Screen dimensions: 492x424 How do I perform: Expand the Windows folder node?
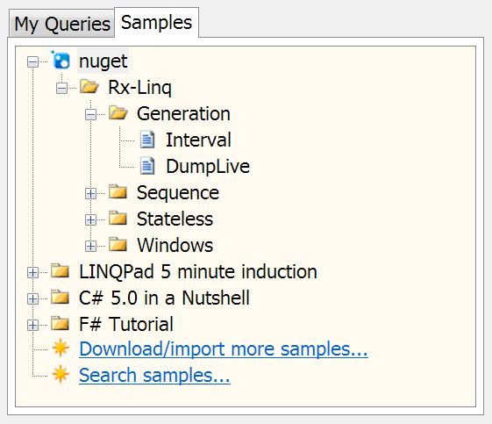(90, 246)
